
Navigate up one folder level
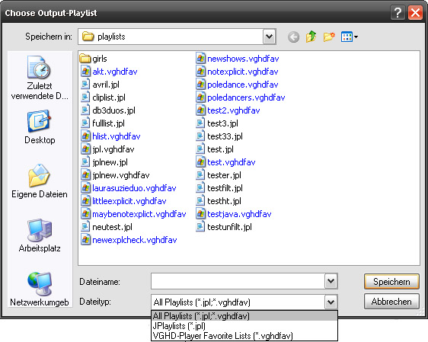(311, 37)
